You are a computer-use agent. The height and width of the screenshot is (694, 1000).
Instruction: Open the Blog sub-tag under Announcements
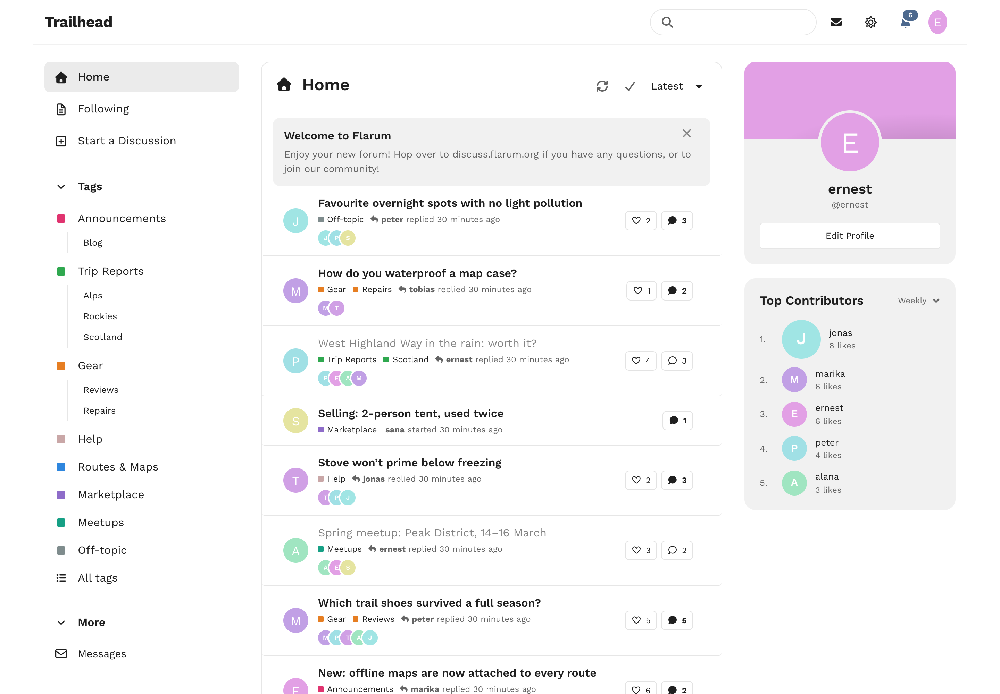click(x=93, y=243)
